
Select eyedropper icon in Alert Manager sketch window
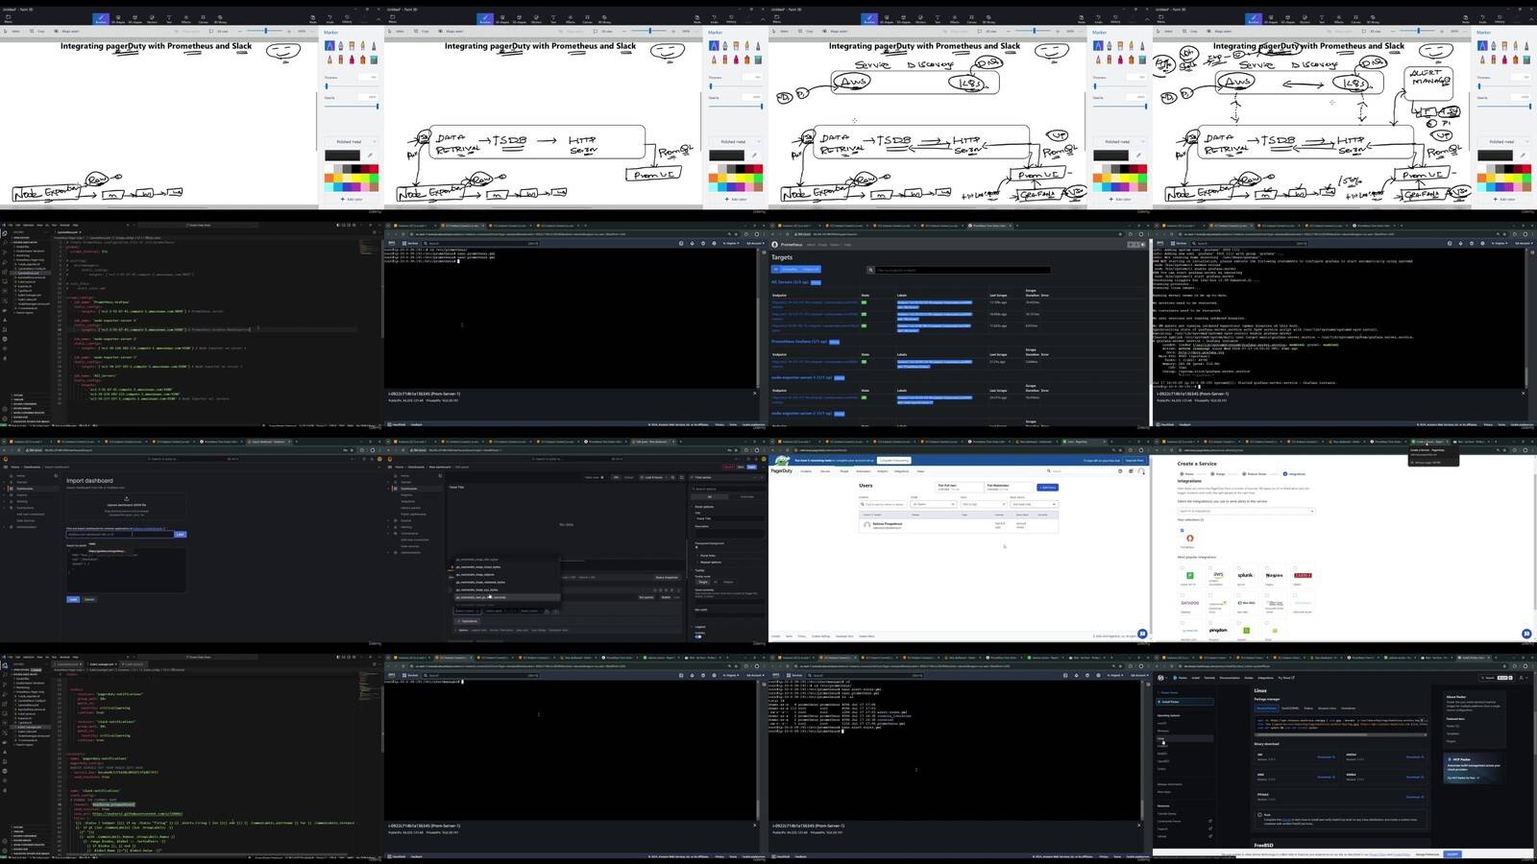pyautogui.click(x=1523, y=155)
